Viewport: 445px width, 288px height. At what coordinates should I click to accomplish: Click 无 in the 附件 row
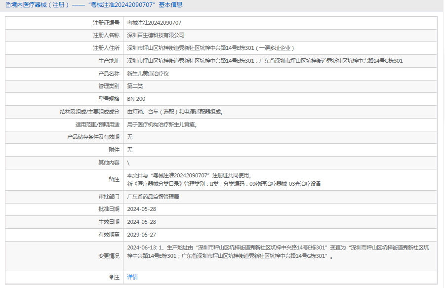click(x=130, y=150)
